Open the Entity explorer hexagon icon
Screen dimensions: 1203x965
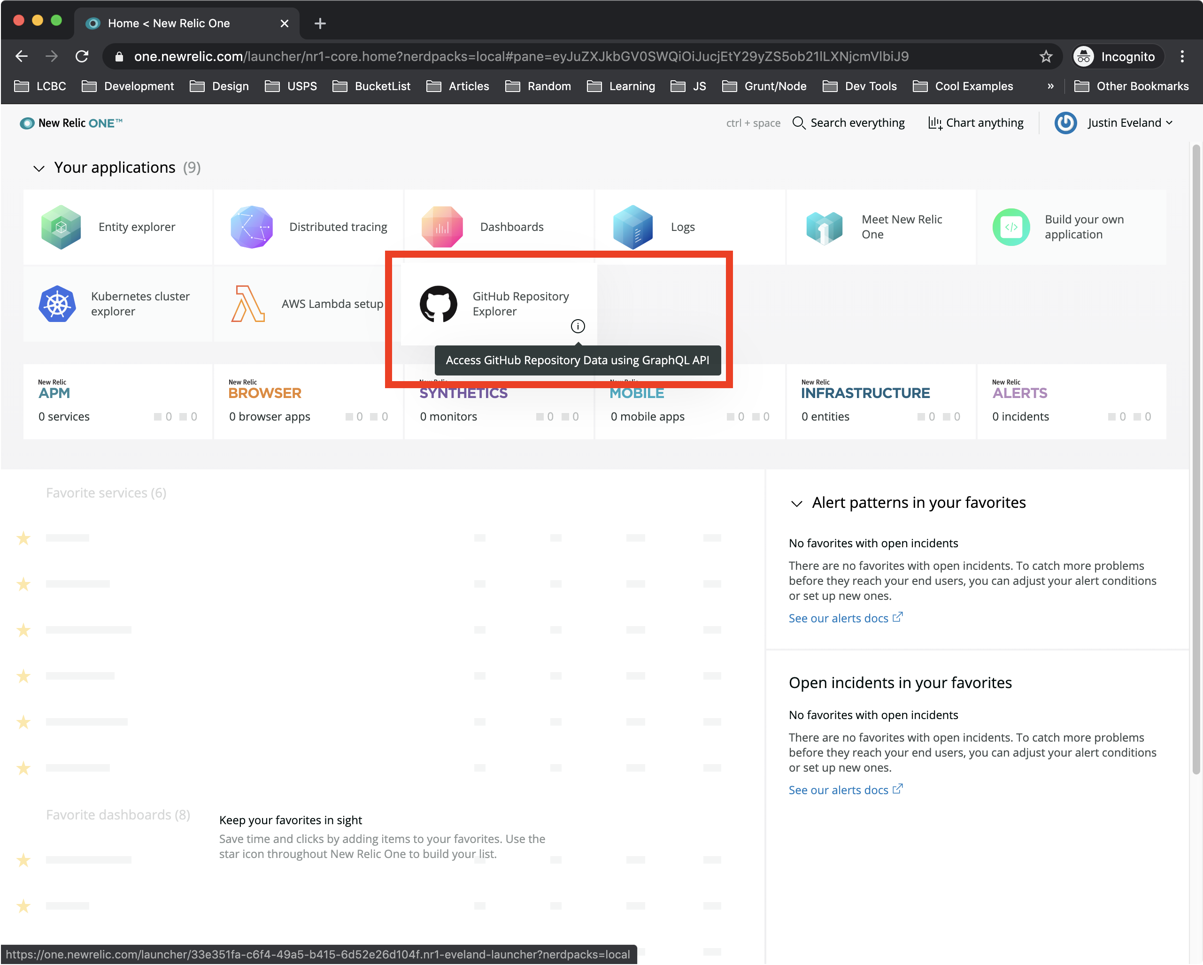coord(61,227)
